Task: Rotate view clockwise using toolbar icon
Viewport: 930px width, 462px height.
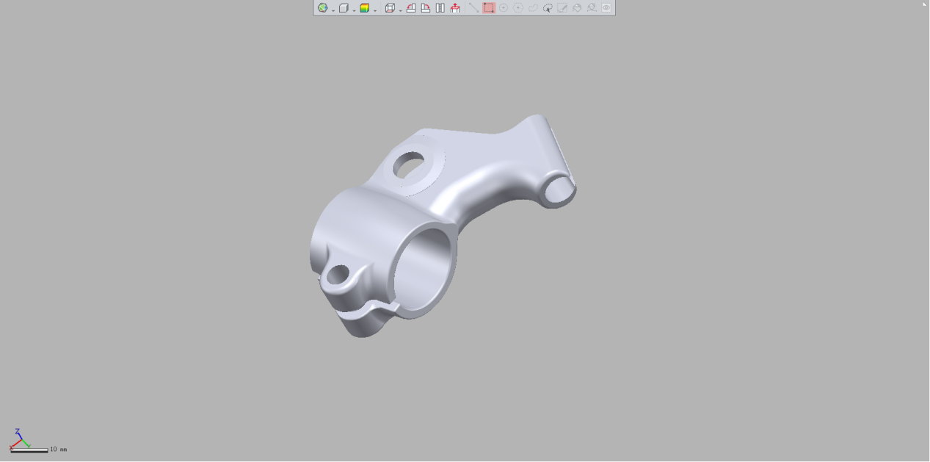Action: 426,8
